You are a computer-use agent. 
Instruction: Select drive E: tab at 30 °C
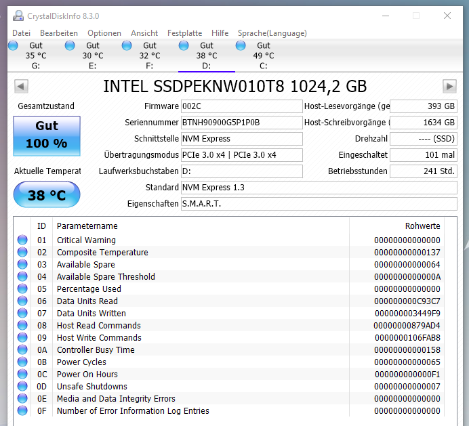tap(93, 56)
